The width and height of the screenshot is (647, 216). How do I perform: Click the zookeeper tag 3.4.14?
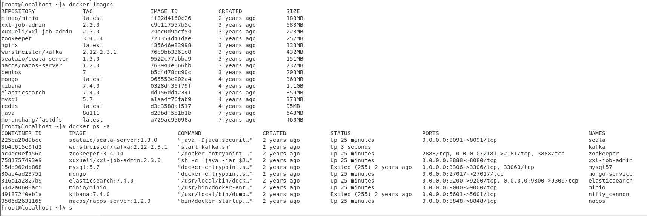point(93,38)
